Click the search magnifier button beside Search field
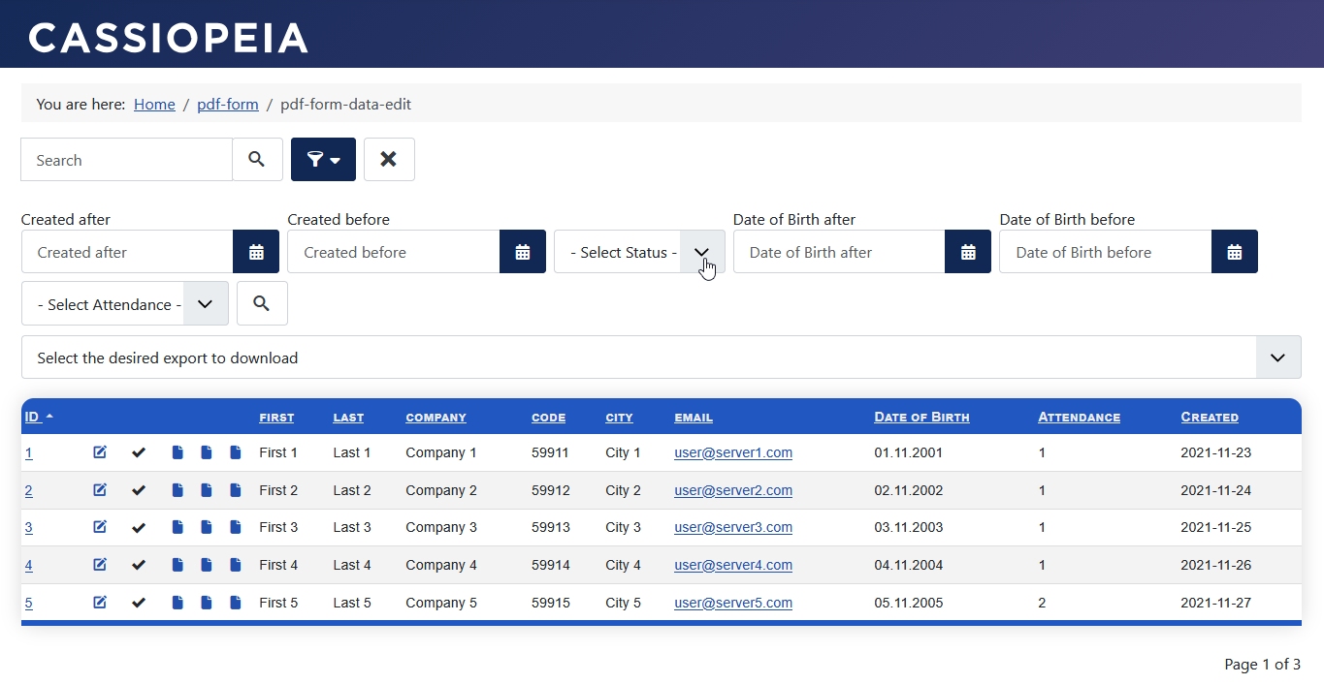1324x684 pixels. point(257,160)
